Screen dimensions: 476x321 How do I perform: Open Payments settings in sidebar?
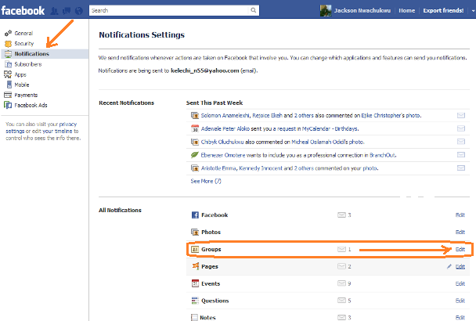26,95
